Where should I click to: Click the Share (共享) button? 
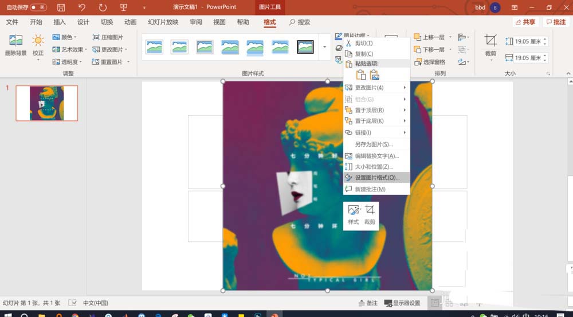525,22
